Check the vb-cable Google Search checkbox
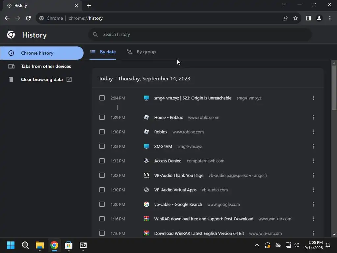 102,204
